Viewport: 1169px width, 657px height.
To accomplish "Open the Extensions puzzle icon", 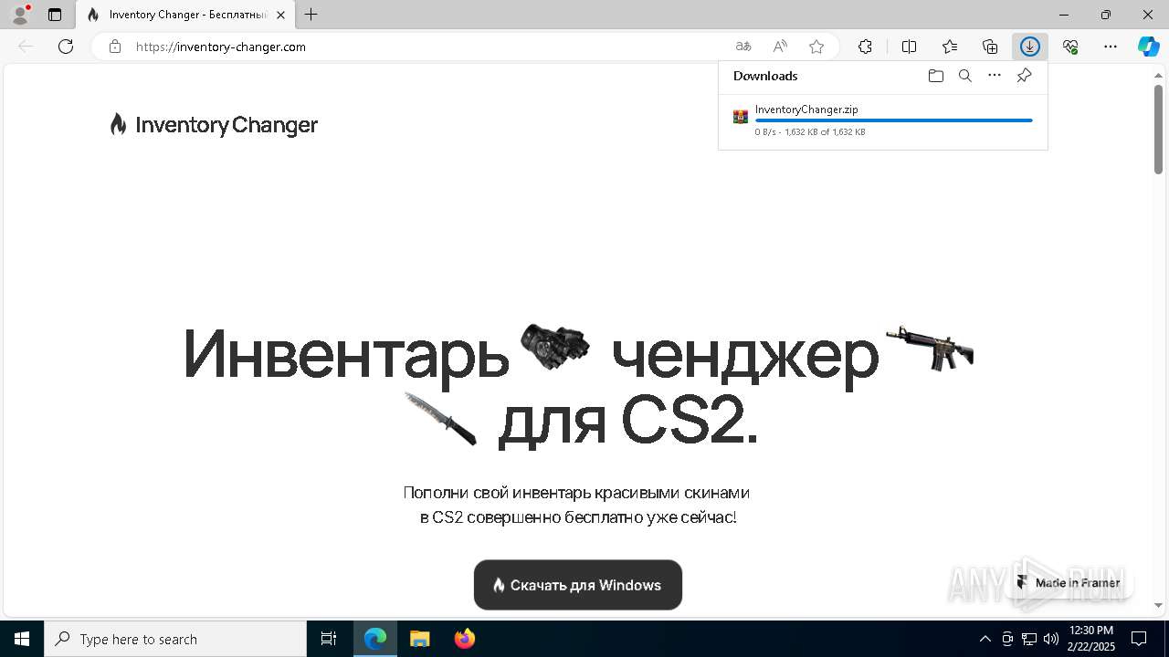I will 865,47.
